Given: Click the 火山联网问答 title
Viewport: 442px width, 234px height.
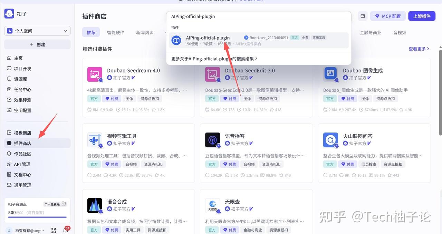Looking at the screenshot, I should (x=358, y=136).
